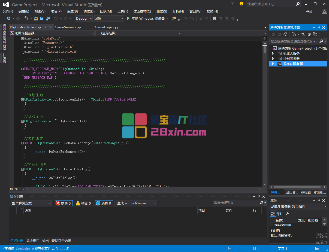Open the 调试(D) menu
The height and width of the screenshot is (252, 329).
coord(89,11)
